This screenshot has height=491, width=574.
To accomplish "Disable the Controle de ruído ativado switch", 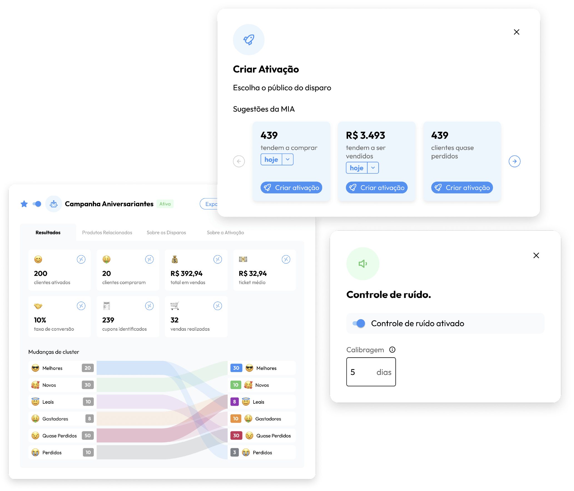I will [x=359, y=323].
